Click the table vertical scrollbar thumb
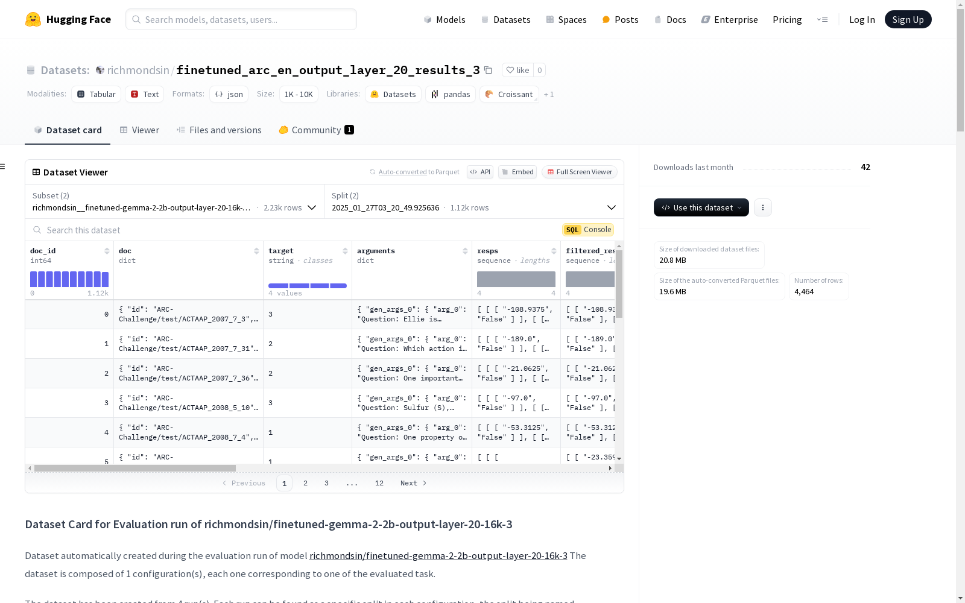This screenshot has width=965, height=603. point(619,284)
